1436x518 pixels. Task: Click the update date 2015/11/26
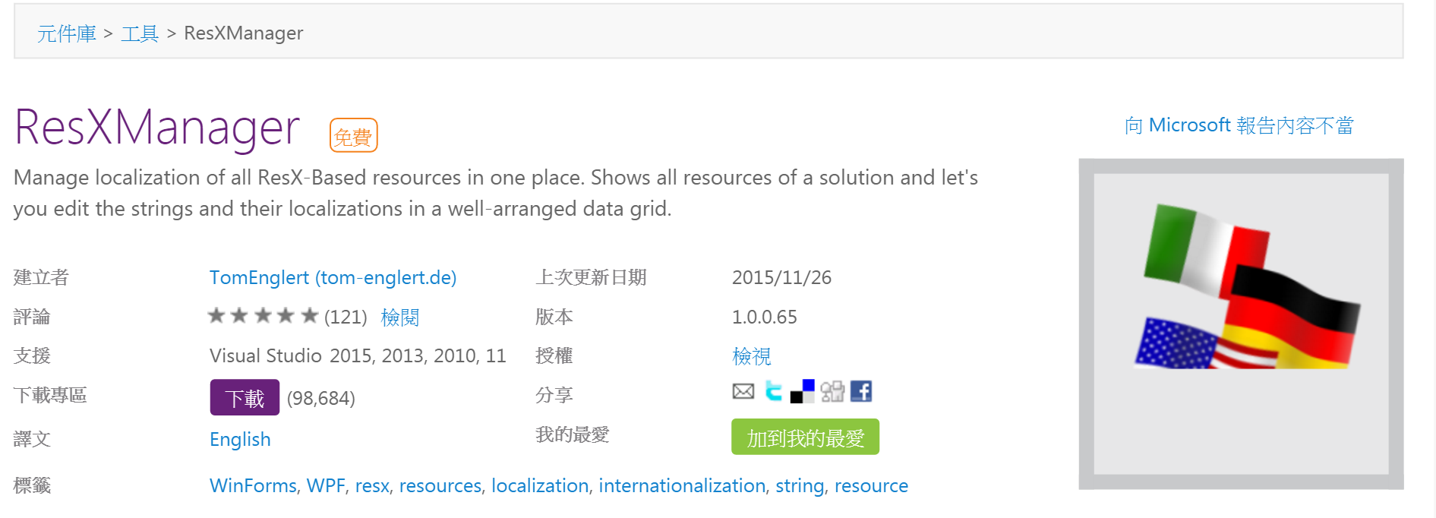(x=781, y=277)
